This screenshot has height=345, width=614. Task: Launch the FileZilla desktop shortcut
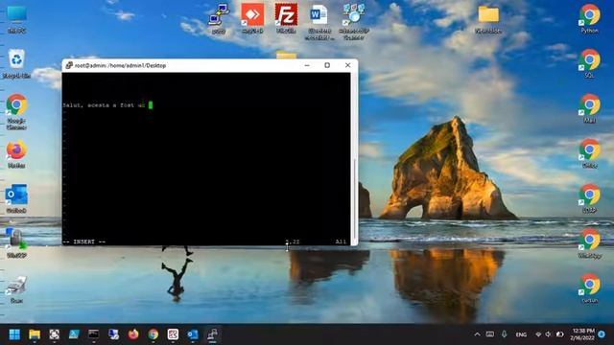(286, 18)
